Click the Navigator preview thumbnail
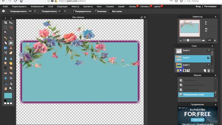The image size is (222, 125). [190, 28]
